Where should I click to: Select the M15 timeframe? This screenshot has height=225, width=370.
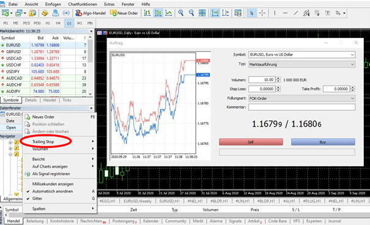(x=26, y=23)
